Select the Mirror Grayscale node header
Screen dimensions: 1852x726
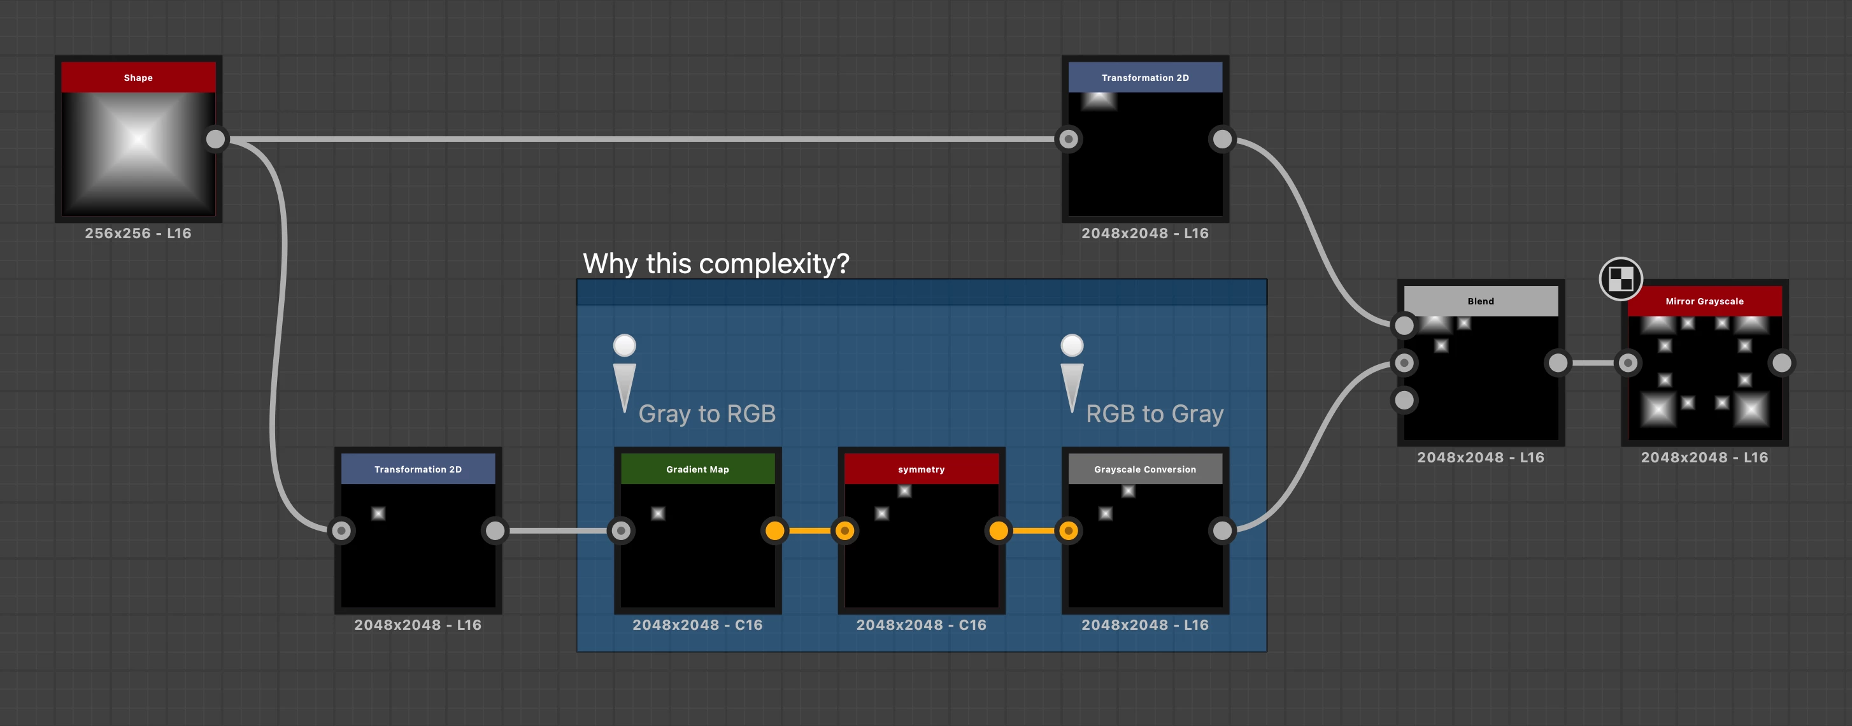click(1704, 301)
